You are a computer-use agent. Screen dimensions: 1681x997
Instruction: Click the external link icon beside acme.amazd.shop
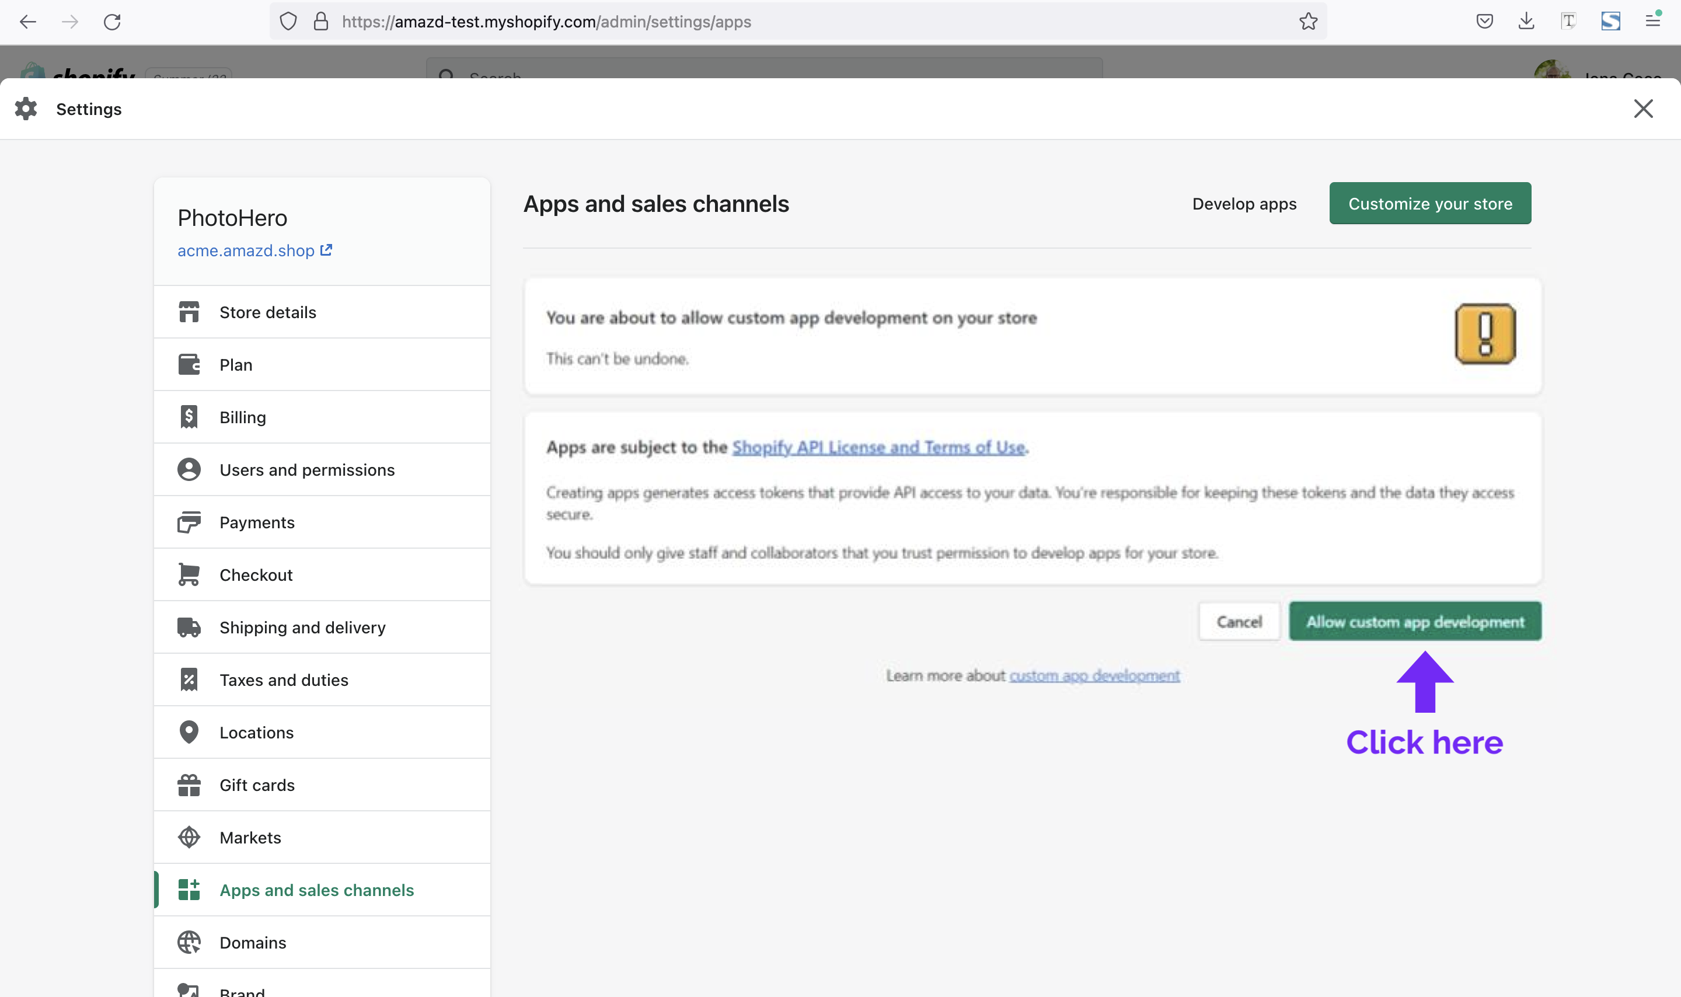[326, 250]
